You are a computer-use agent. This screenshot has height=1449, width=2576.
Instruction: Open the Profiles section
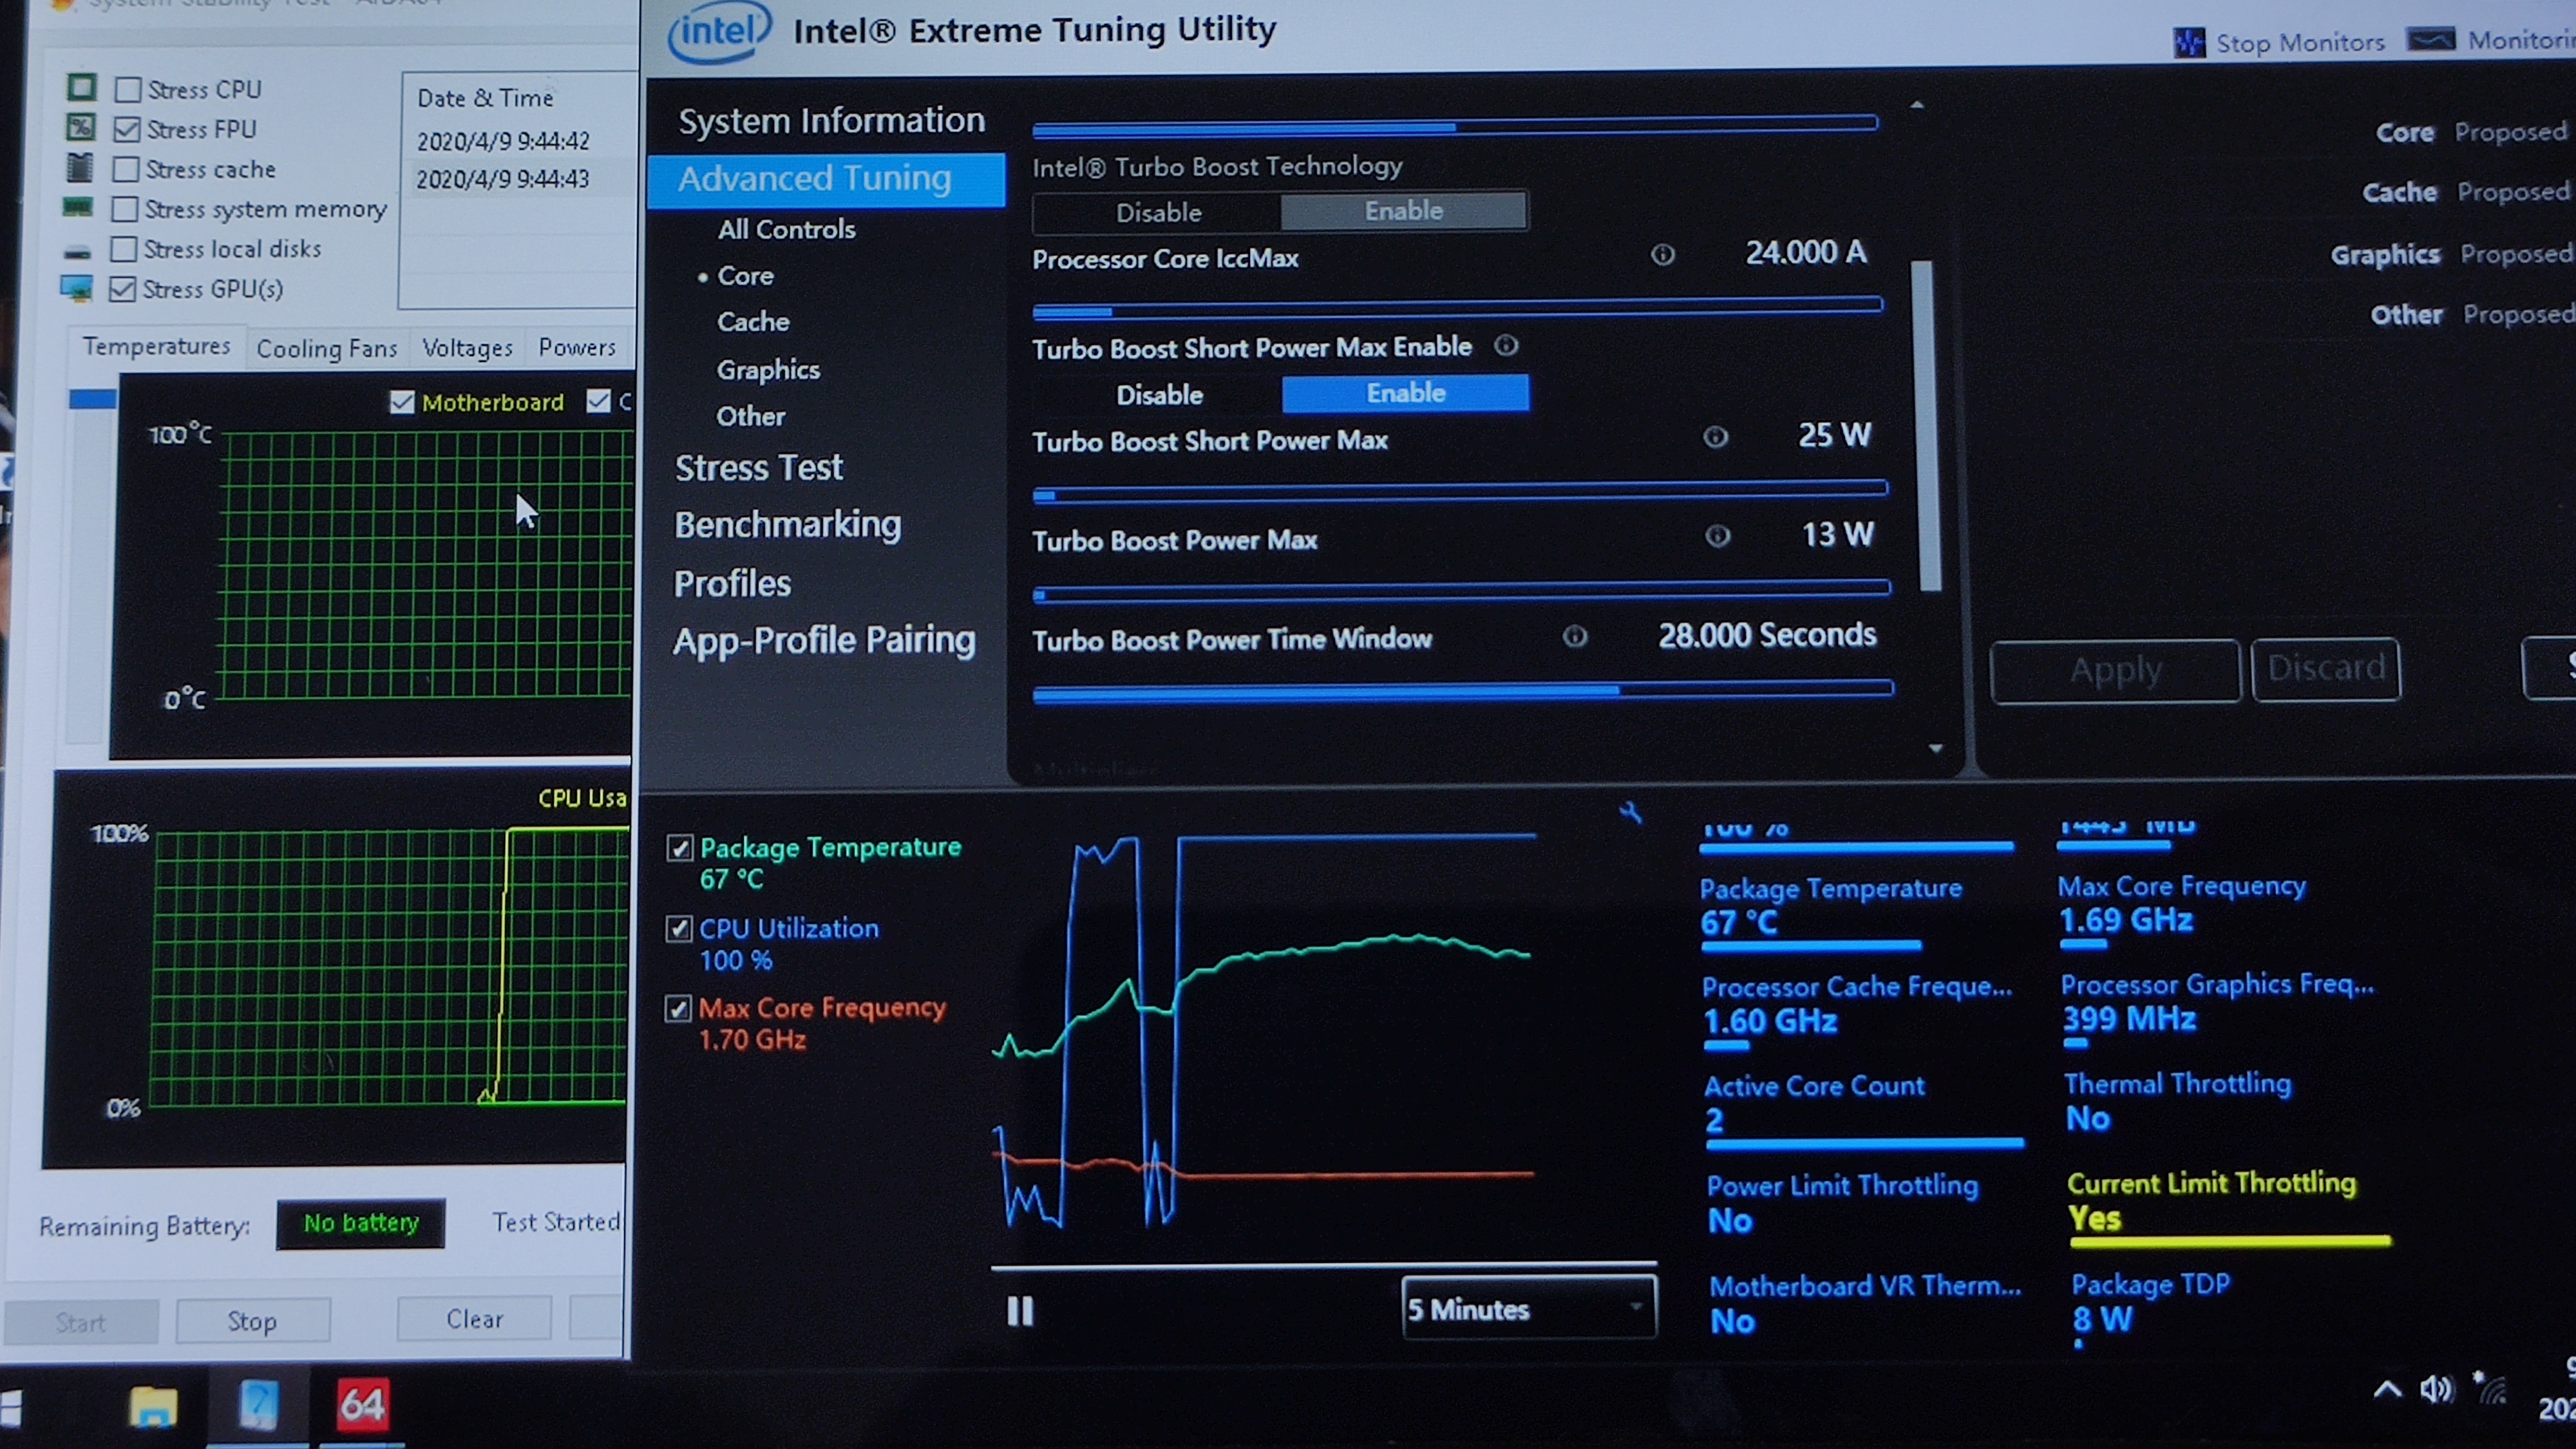(732, 584)
